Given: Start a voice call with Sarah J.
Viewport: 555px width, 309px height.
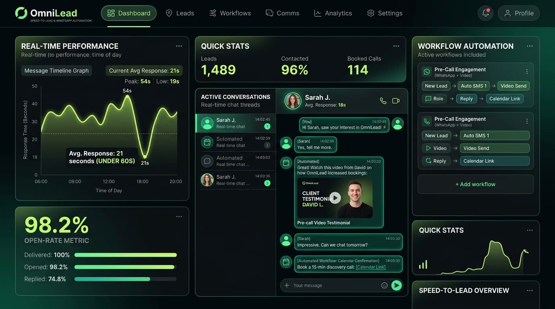Looking at the screenshot, I should pos(383,101).
